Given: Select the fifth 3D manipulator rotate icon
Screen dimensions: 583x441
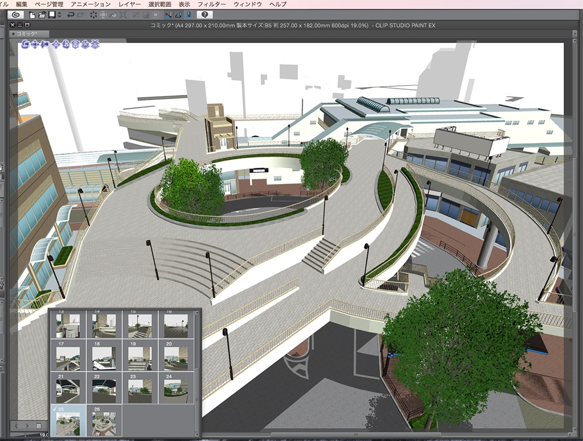Looking at the screenshot, I should tap(66, 45).
